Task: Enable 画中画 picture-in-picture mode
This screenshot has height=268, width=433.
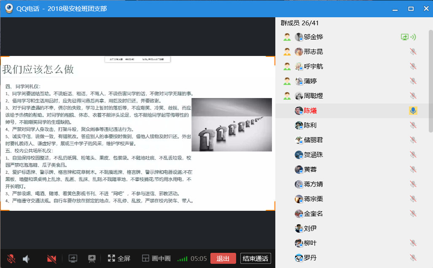Action: 156,259
